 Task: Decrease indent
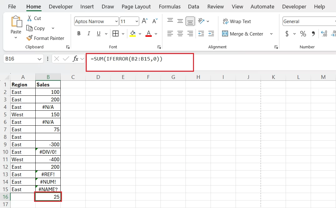click(201, 34)
